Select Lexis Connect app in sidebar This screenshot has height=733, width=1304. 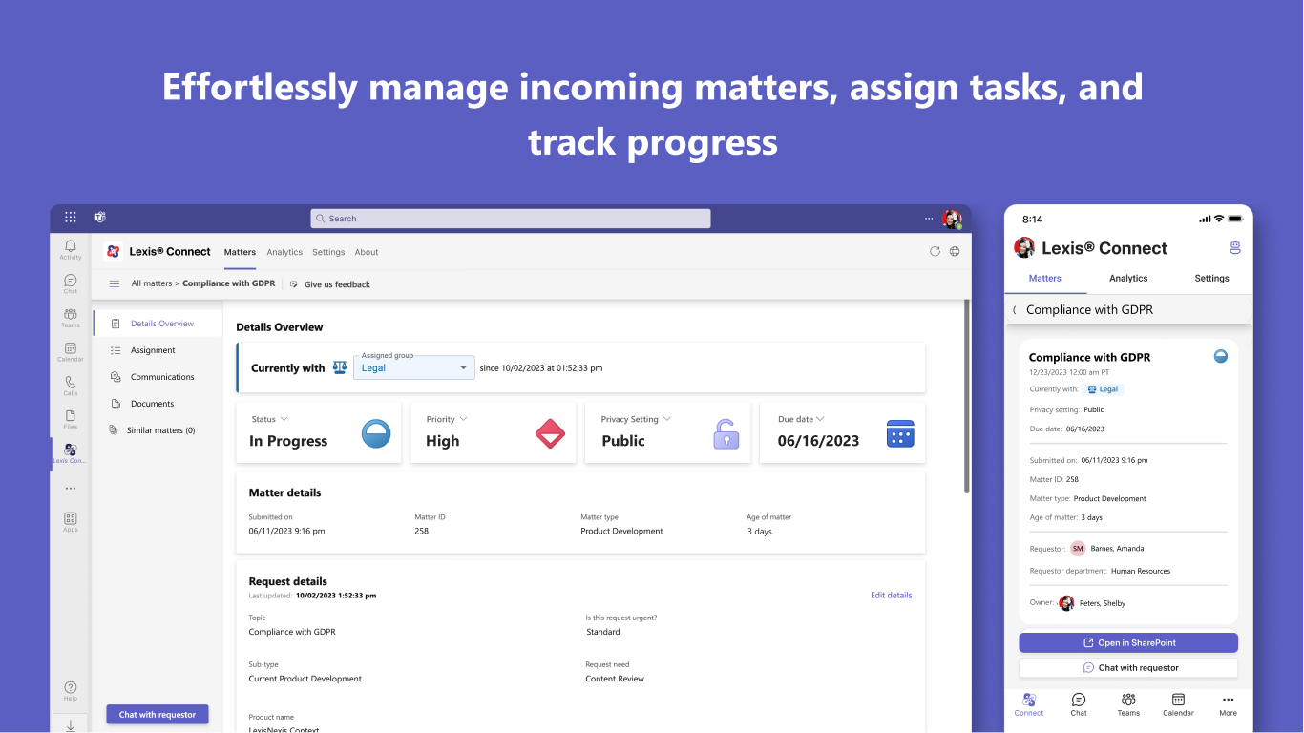pyautogui.click(x=70, y=453)
